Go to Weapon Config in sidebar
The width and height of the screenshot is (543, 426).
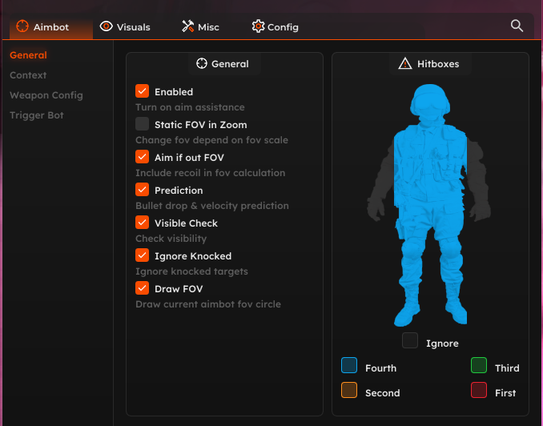[x=46, y=95]
